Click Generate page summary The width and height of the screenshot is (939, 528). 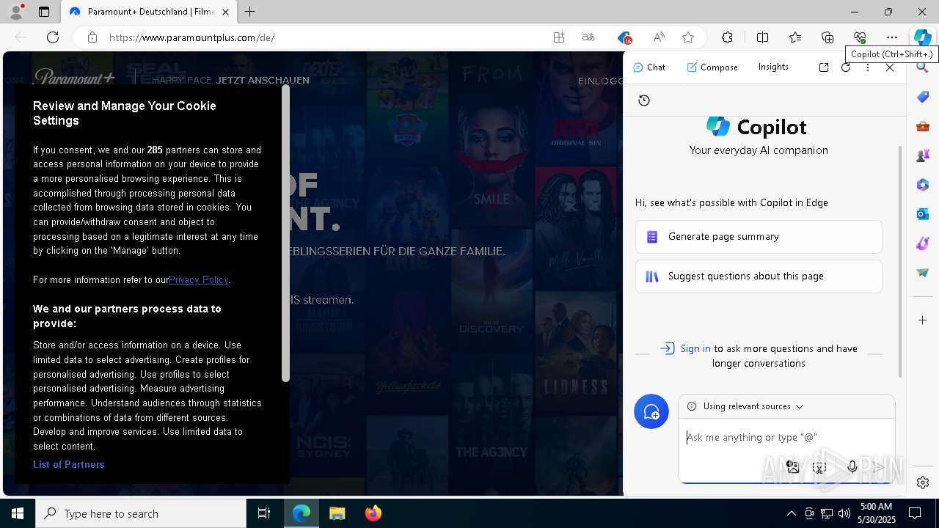click(x=759, y=237)
